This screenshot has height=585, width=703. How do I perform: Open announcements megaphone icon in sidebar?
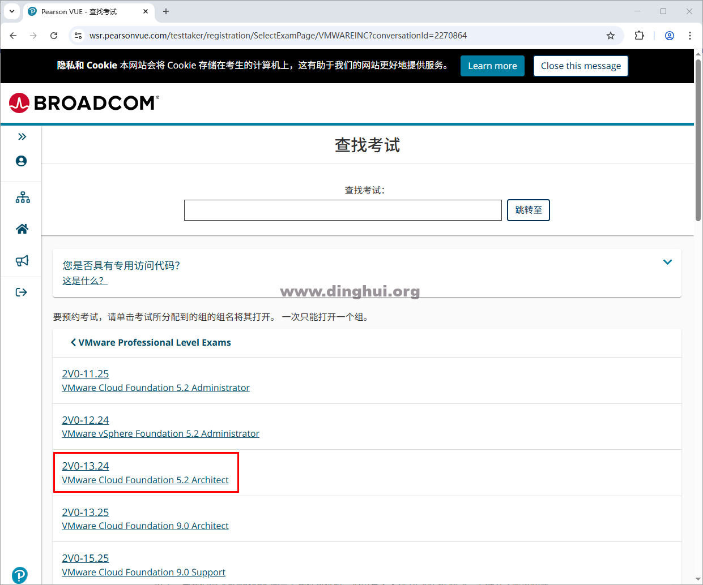pyautogui.click(x=22, y=261)
